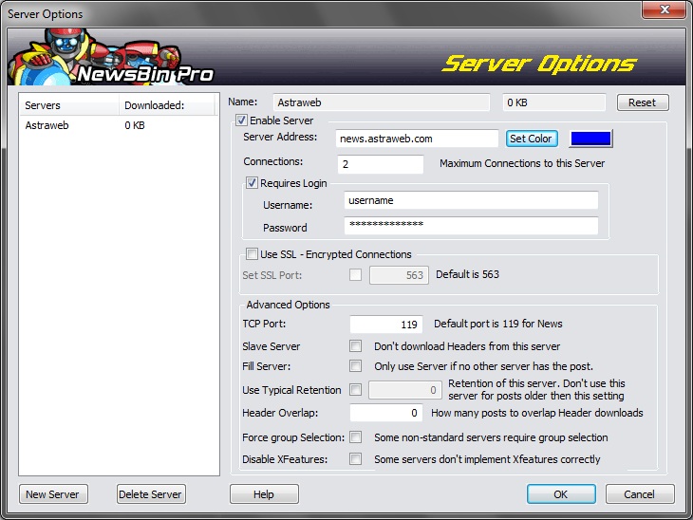Toggle the Requires Login checkbox
Image resolution: width=693 pixels, height=520 pixels.
point(252,183)
